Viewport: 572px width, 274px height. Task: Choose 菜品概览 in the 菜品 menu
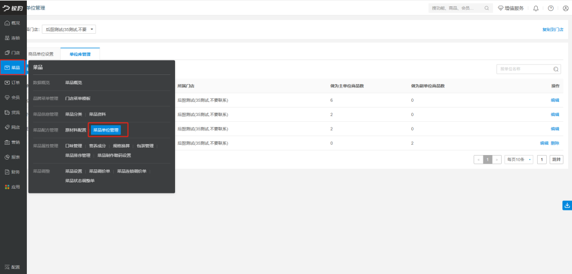coord(74,83)
